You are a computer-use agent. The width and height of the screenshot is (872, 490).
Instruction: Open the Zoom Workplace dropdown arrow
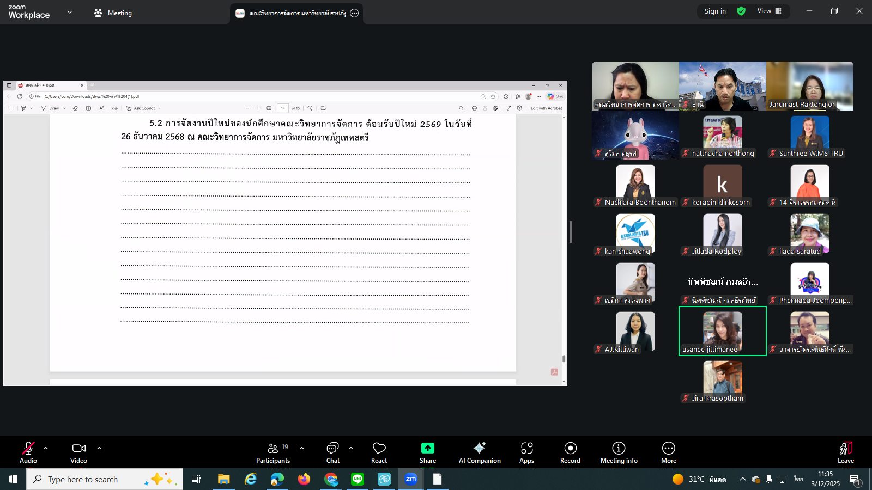[x=70, y=12]
